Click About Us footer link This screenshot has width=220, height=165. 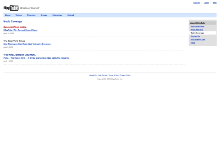[93, 75]
